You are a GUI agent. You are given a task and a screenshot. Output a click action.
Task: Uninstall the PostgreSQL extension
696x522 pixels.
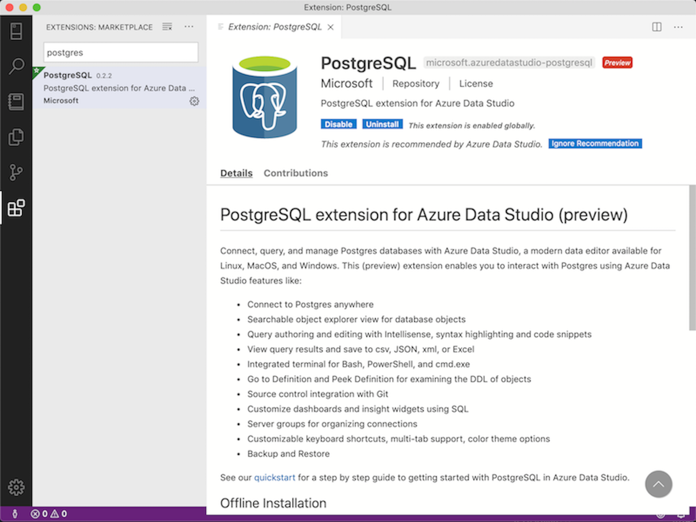(382, 124)
